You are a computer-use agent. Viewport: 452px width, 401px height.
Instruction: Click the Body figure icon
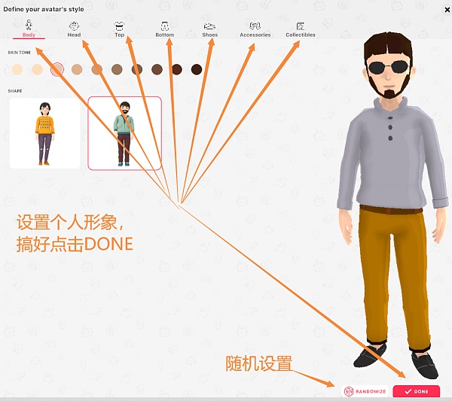pyautogui.click(x=29, y=26)
